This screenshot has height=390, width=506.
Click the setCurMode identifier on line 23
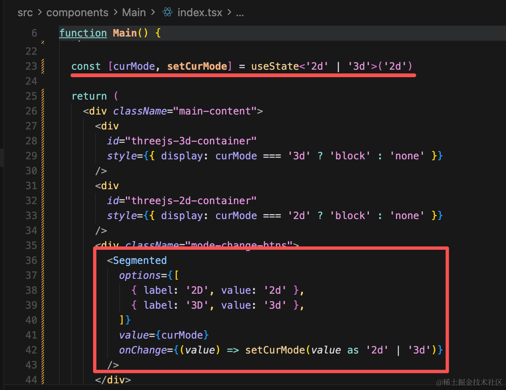pos(197,66)
